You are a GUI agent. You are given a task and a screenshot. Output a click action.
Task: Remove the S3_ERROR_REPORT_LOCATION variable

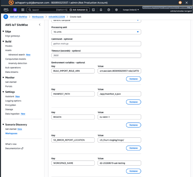click(x=133, y=148)
